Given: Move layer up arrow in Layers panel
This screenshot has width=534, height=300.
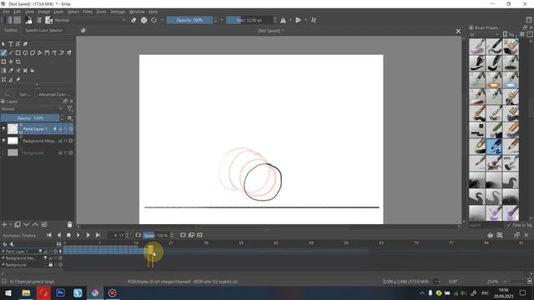Looking at the screenshot, I should pyautogui.click(x=35, y=224).
